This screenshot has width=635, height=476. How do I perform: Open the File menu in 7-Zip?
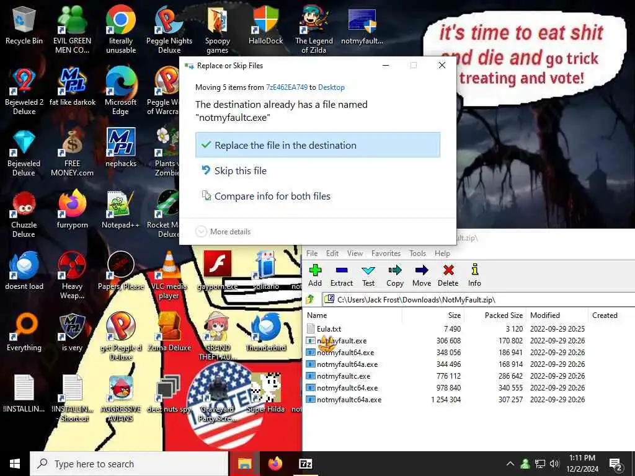point(312,253)
